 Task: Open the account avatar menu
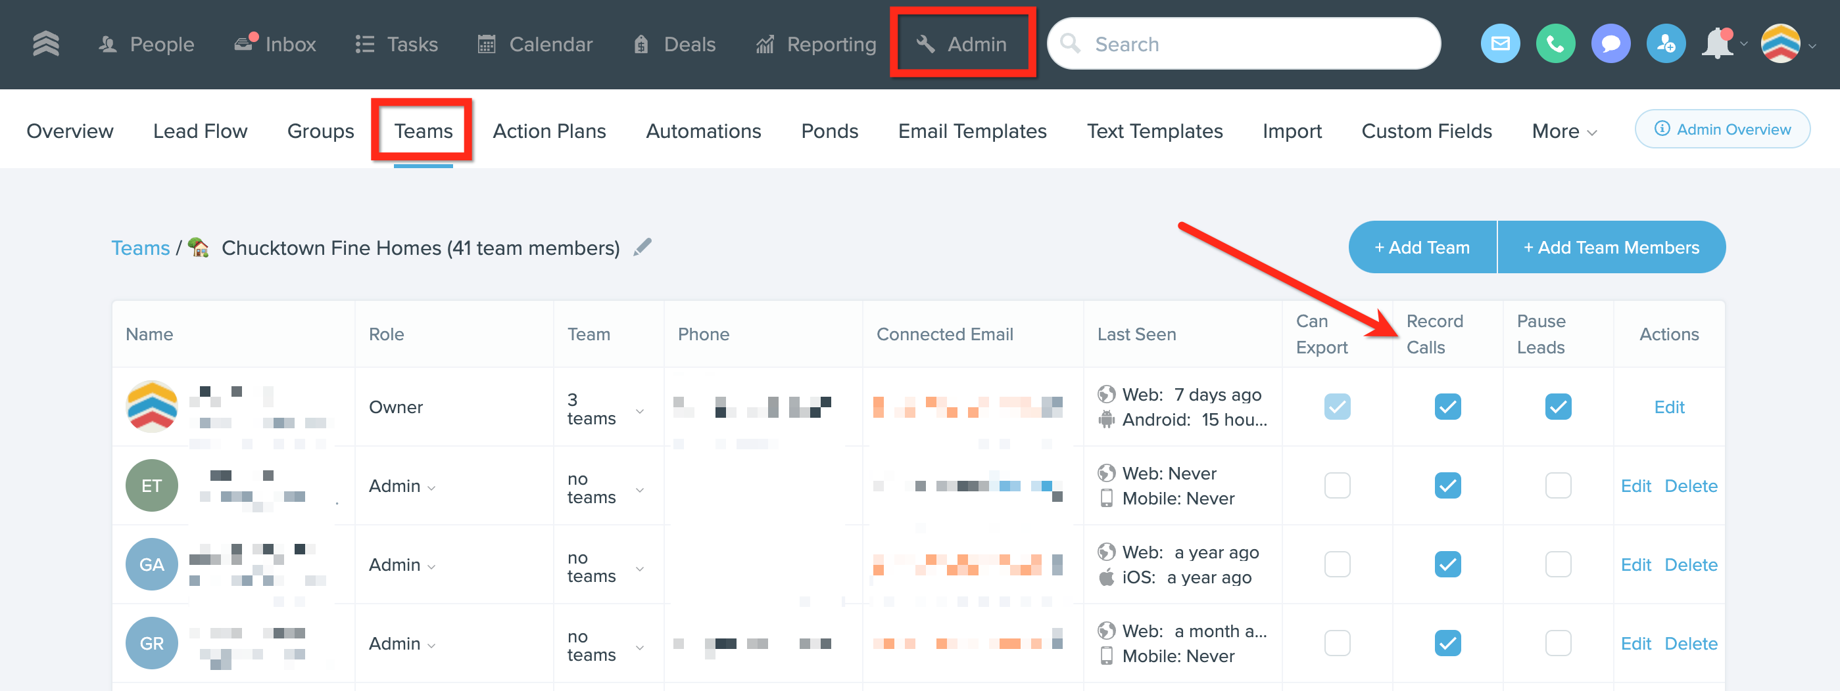(x=1781, y=44)
